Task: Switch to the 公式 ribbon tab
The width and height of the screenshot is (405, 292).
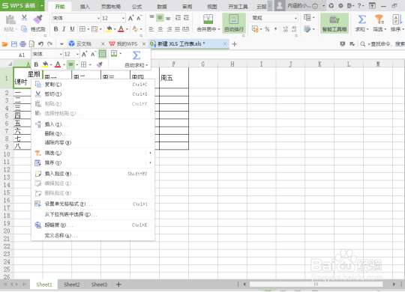Action: [136, 7]
